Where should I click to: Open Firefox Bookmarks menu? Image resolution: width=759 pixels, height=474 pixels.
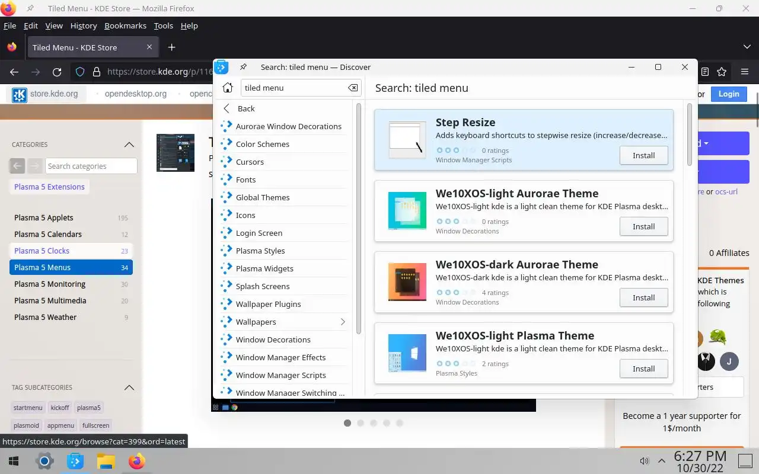125,25
